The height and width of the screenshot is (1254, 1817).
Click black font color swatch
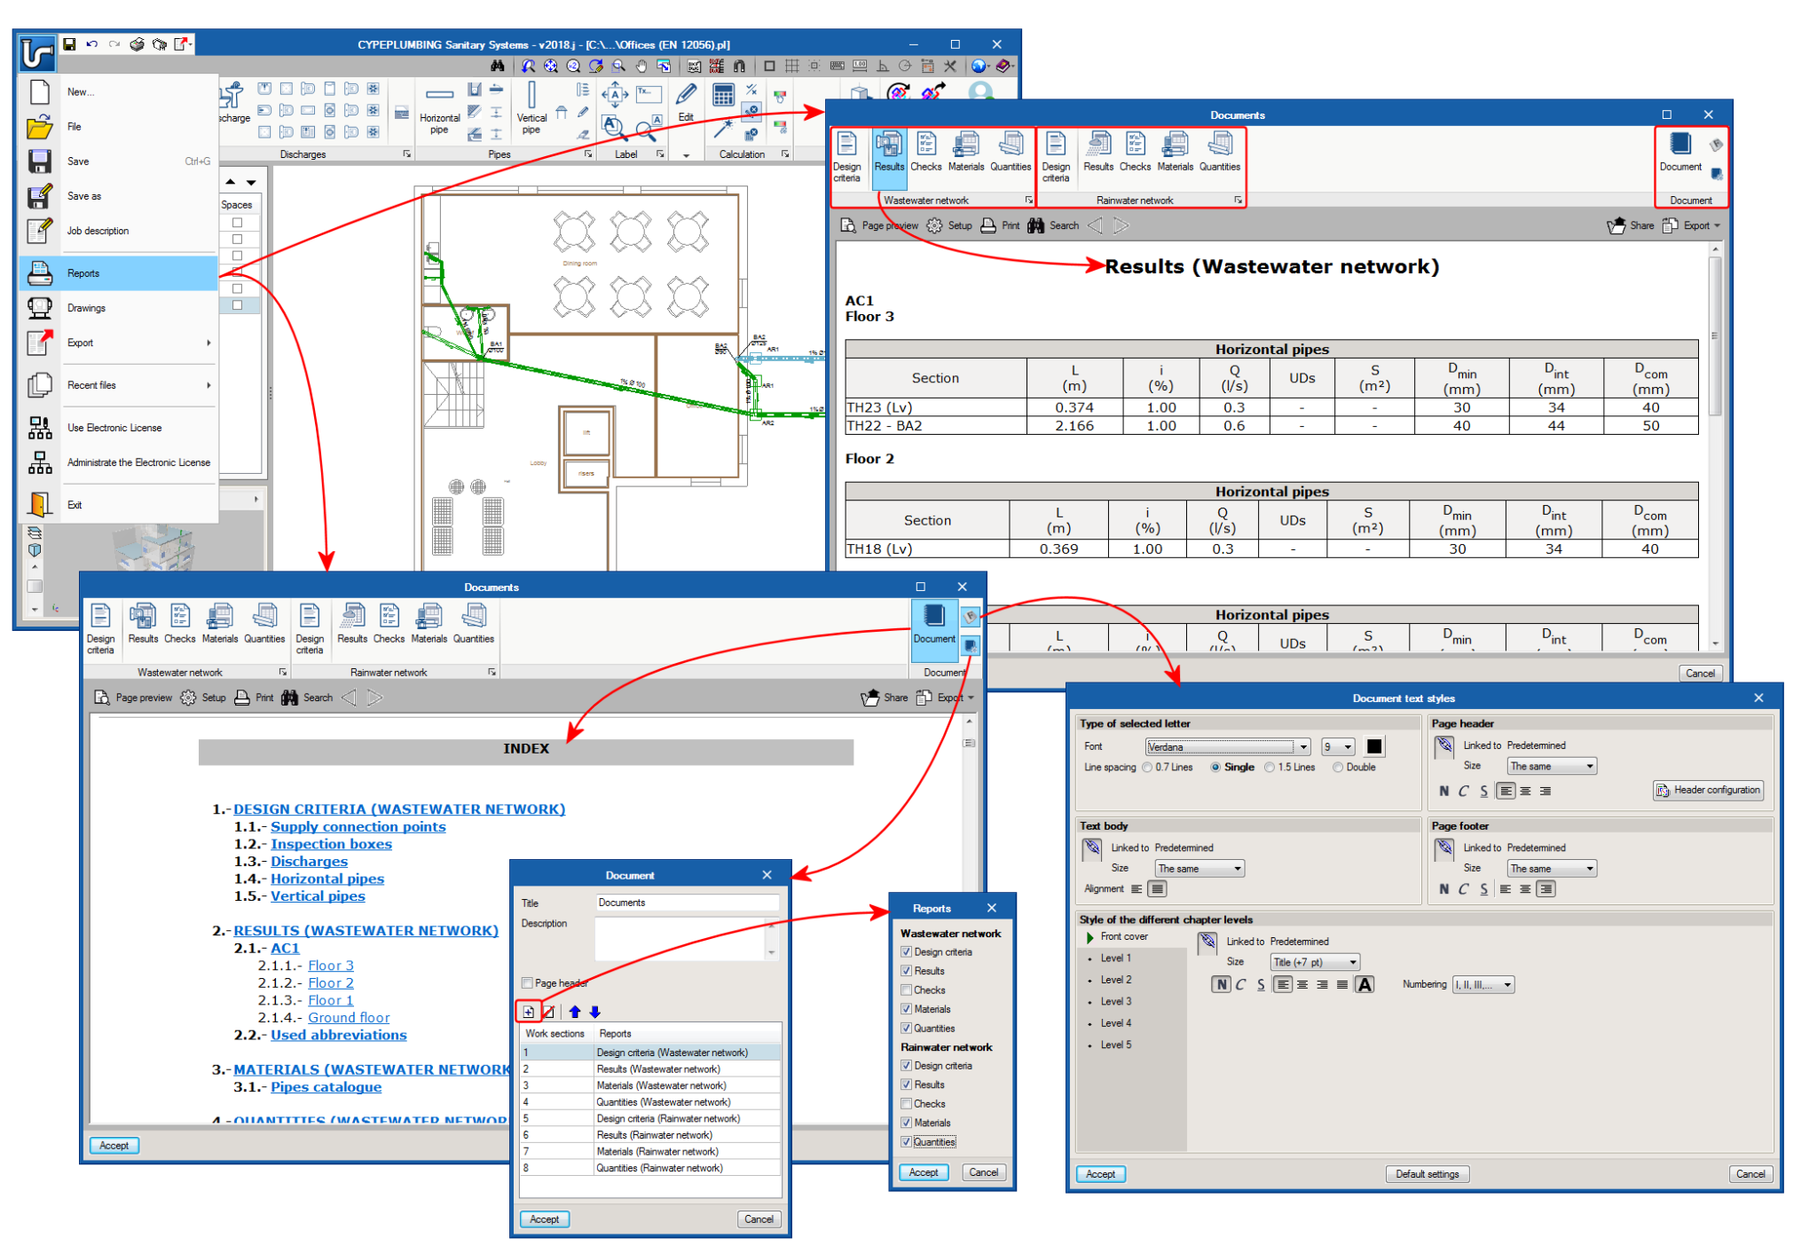pyautogui.click(x=1373, y=747)
